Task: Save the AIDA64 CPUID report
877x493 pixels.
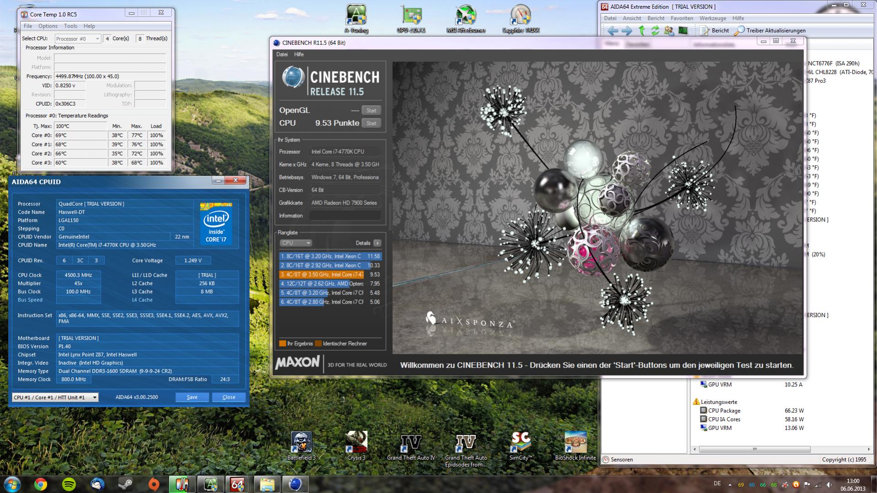Action: click(192, 397)
